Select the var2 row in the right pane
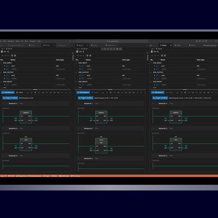Viewport: 218px width, 218px height. 184,76
